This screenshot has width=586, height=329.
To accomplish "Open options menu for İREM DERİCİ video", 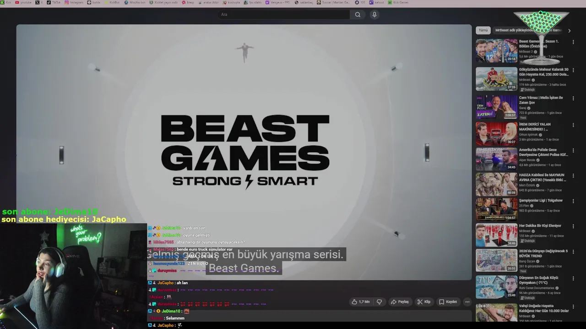I will pos(573,125).
